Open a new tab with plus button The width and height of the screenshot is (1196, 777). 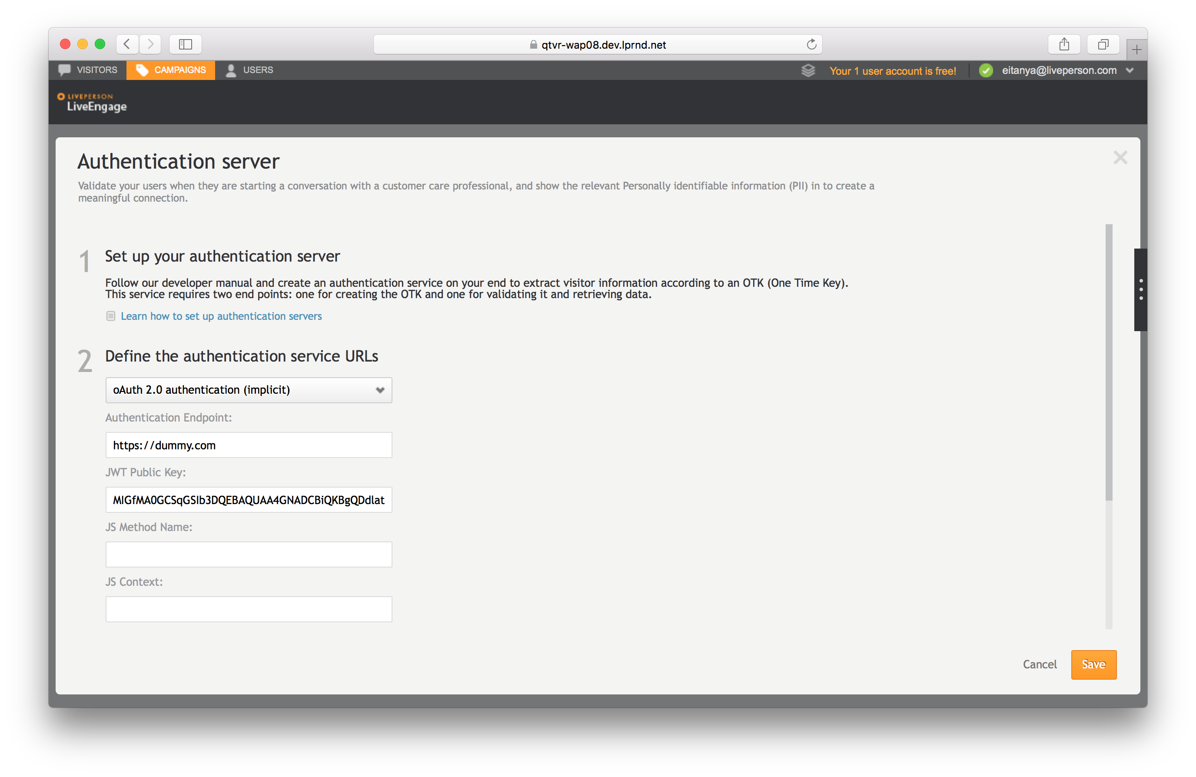click(1137, 49)
